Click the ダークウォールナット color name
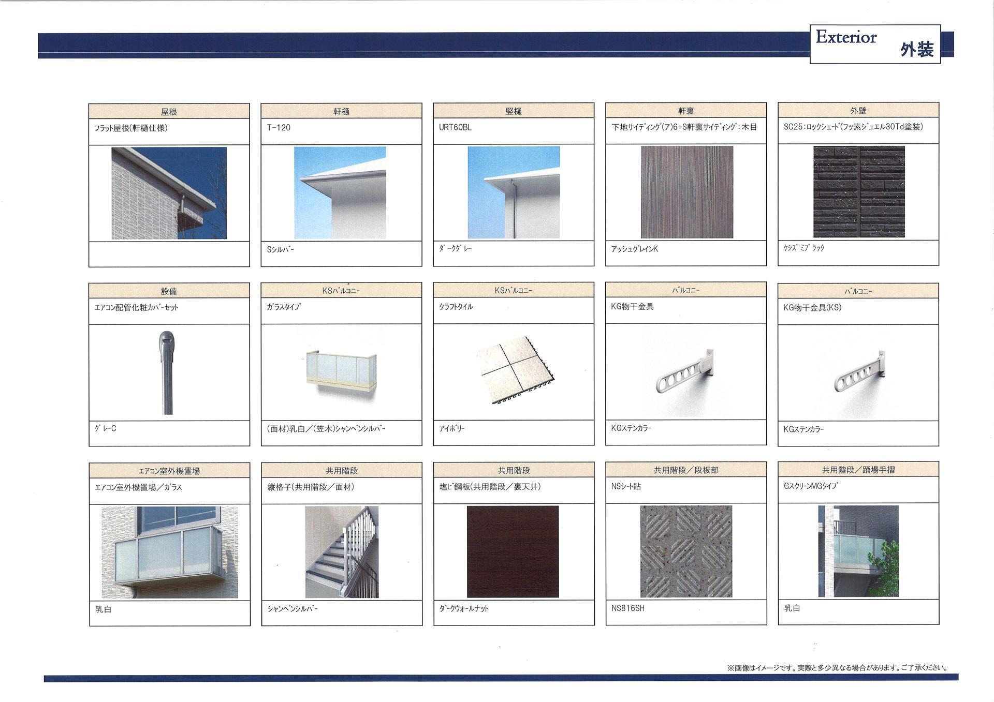Viewport: 994px width, 702px height. coord(464,608)
